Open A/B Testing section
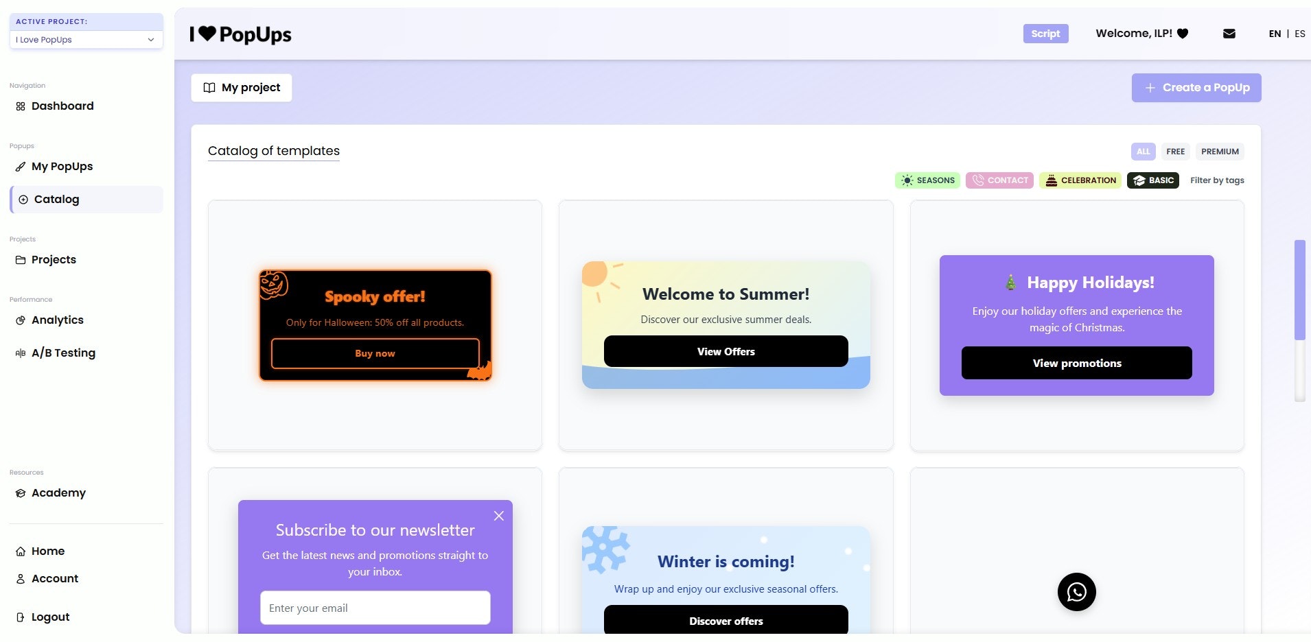 click(x=63, y=353)
